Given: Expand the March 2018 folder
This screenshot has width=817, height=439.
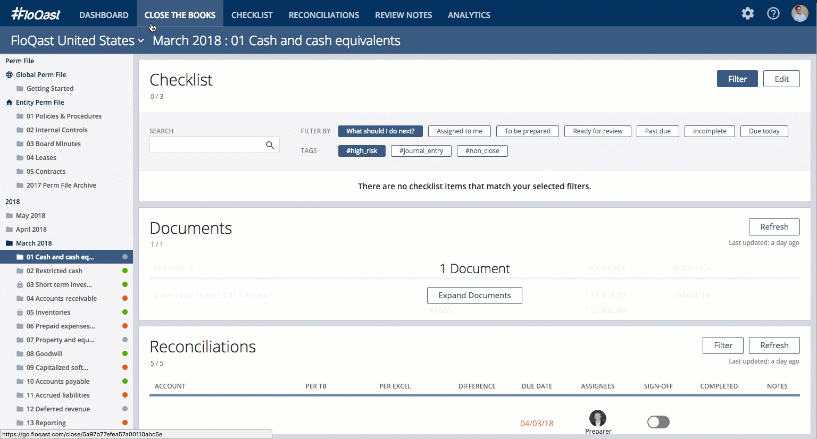Looking at the screenshot, I should point(34,243).
